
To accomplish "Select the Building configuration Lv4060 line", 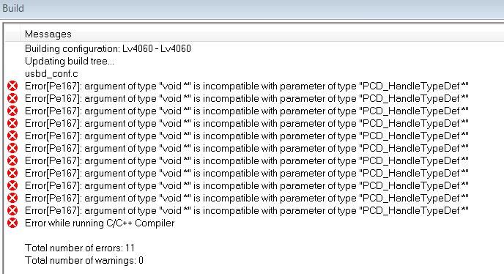I will coord(108,48).
